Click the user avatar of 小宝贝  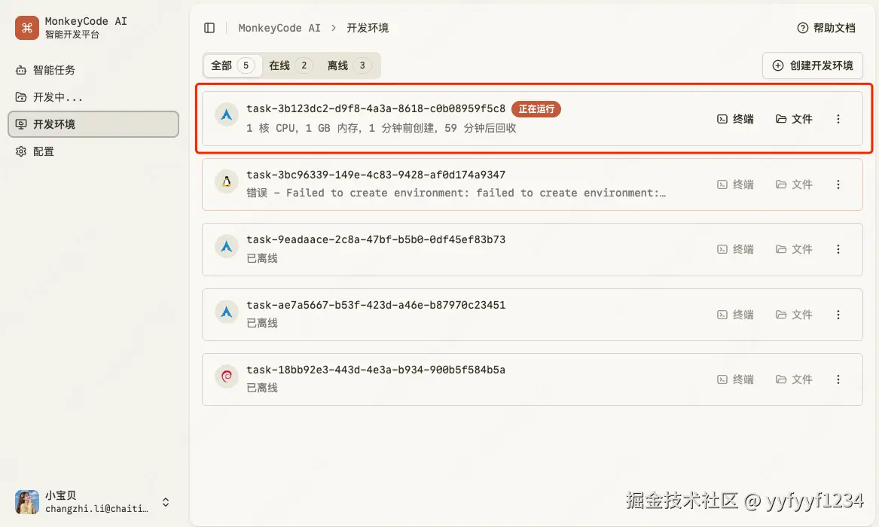click(x=27, y=502)
